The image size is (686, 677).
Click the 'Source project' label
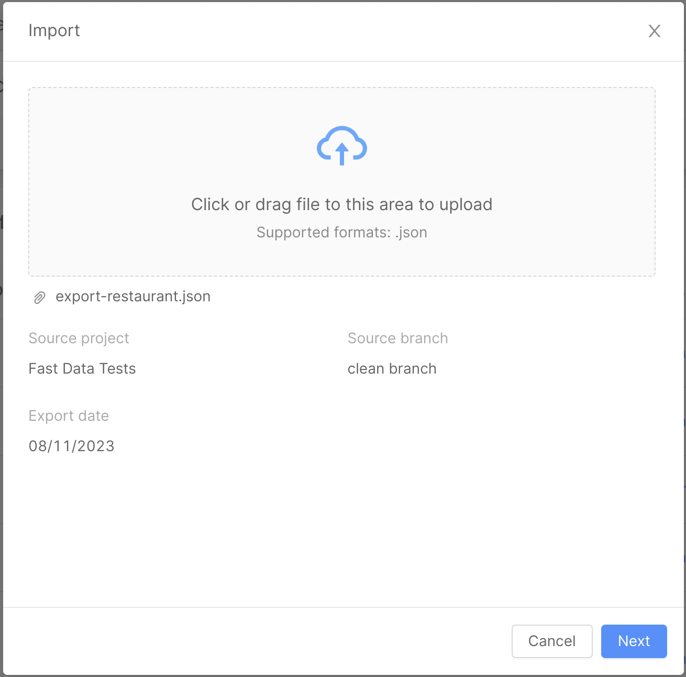(x=79, y=338)
